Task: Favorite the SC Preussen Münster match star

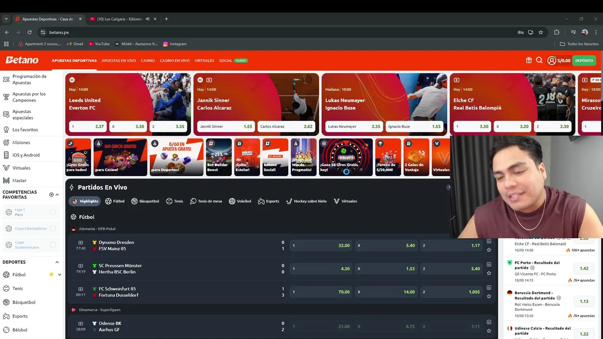Action: pyautogui.click(x=489, y=273)
